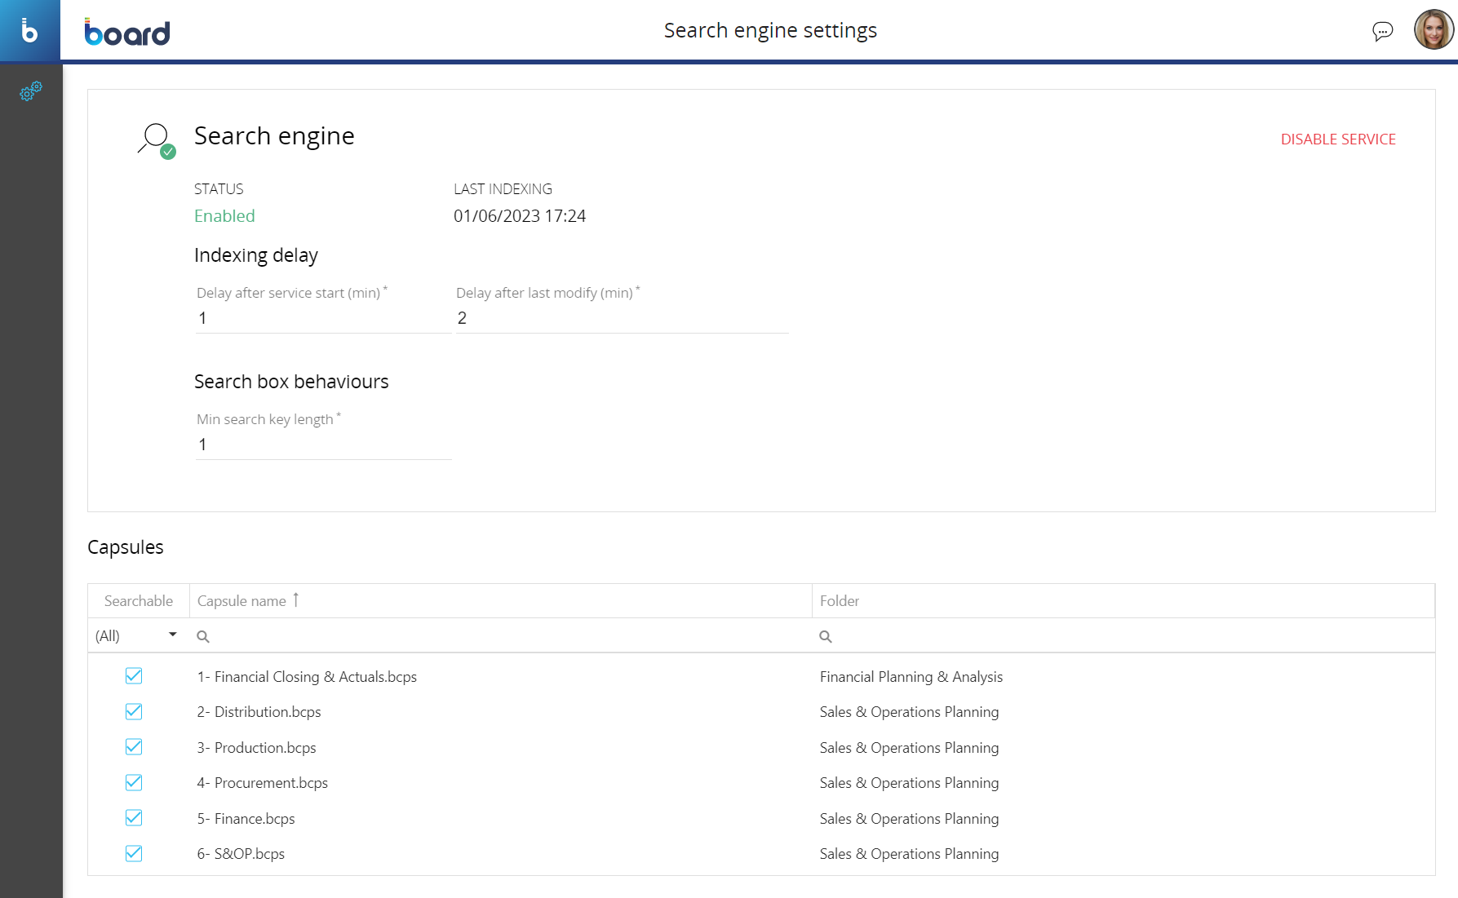Click the user profile avatar
The height and width of the screenshot is (898, 1458).
[1433, 30]
